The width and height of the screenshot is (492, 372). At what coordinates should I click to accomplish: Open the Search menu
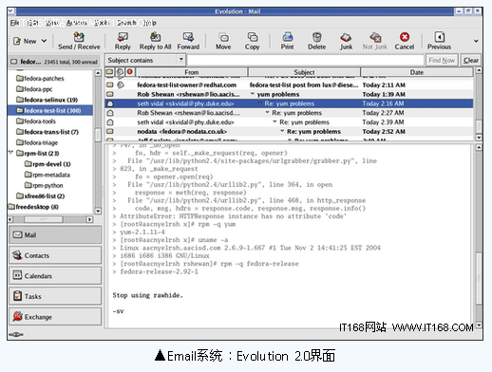[x=126, y=23]
